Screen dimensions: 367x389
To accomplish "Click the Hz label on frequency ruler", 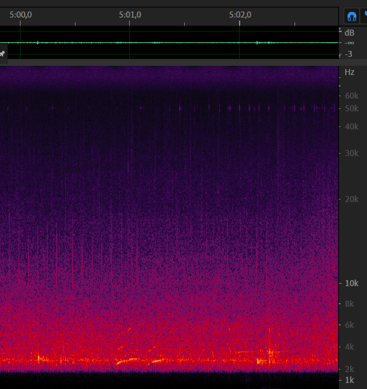I will [x=349, y=72].
